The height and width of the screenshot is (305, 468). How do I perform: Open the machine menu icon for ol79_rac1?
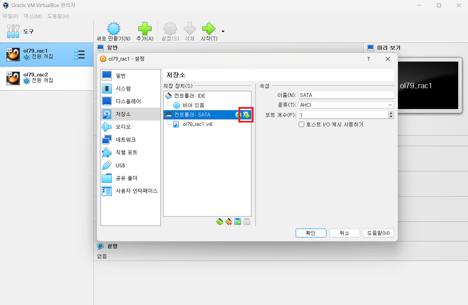pyautogui.click(x=79, y=55)
